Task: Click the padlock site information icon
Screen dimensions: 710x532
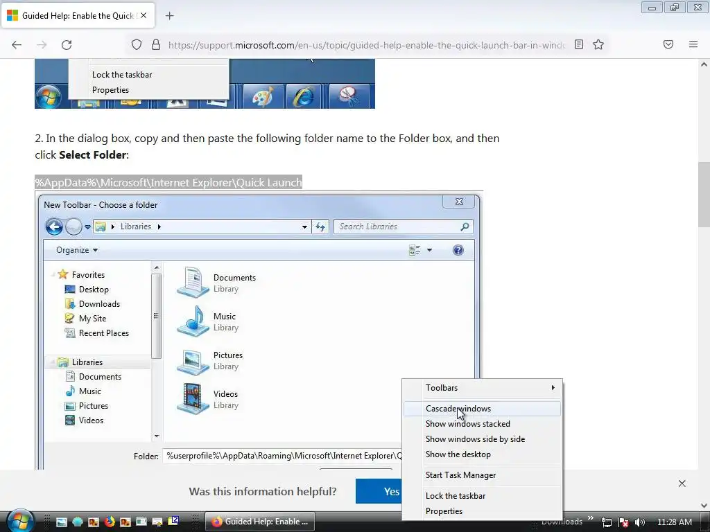Action: pos(156,45)
